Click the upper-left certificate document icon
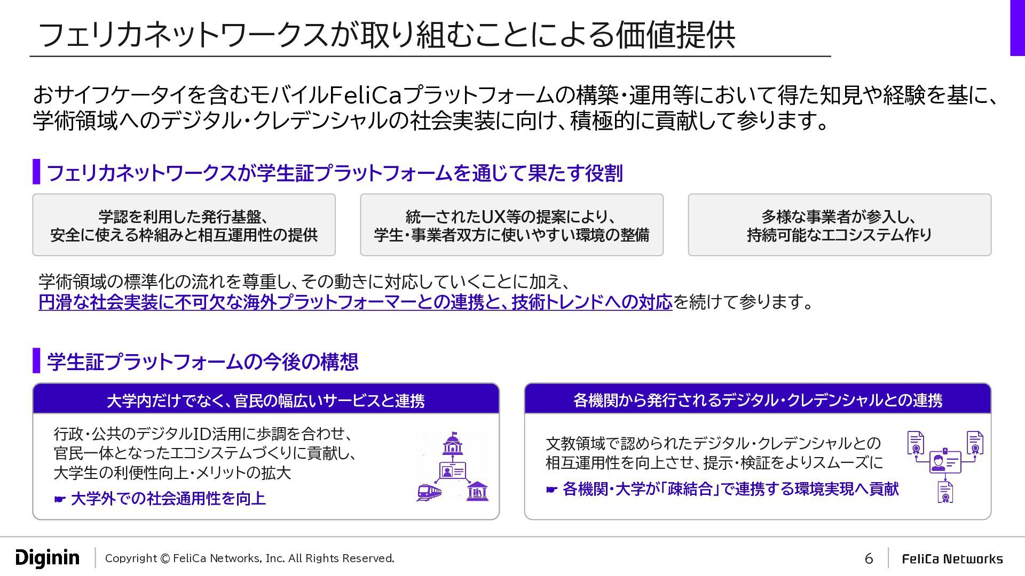Screen dimensions: 1025x576 (x=916, y=442)
